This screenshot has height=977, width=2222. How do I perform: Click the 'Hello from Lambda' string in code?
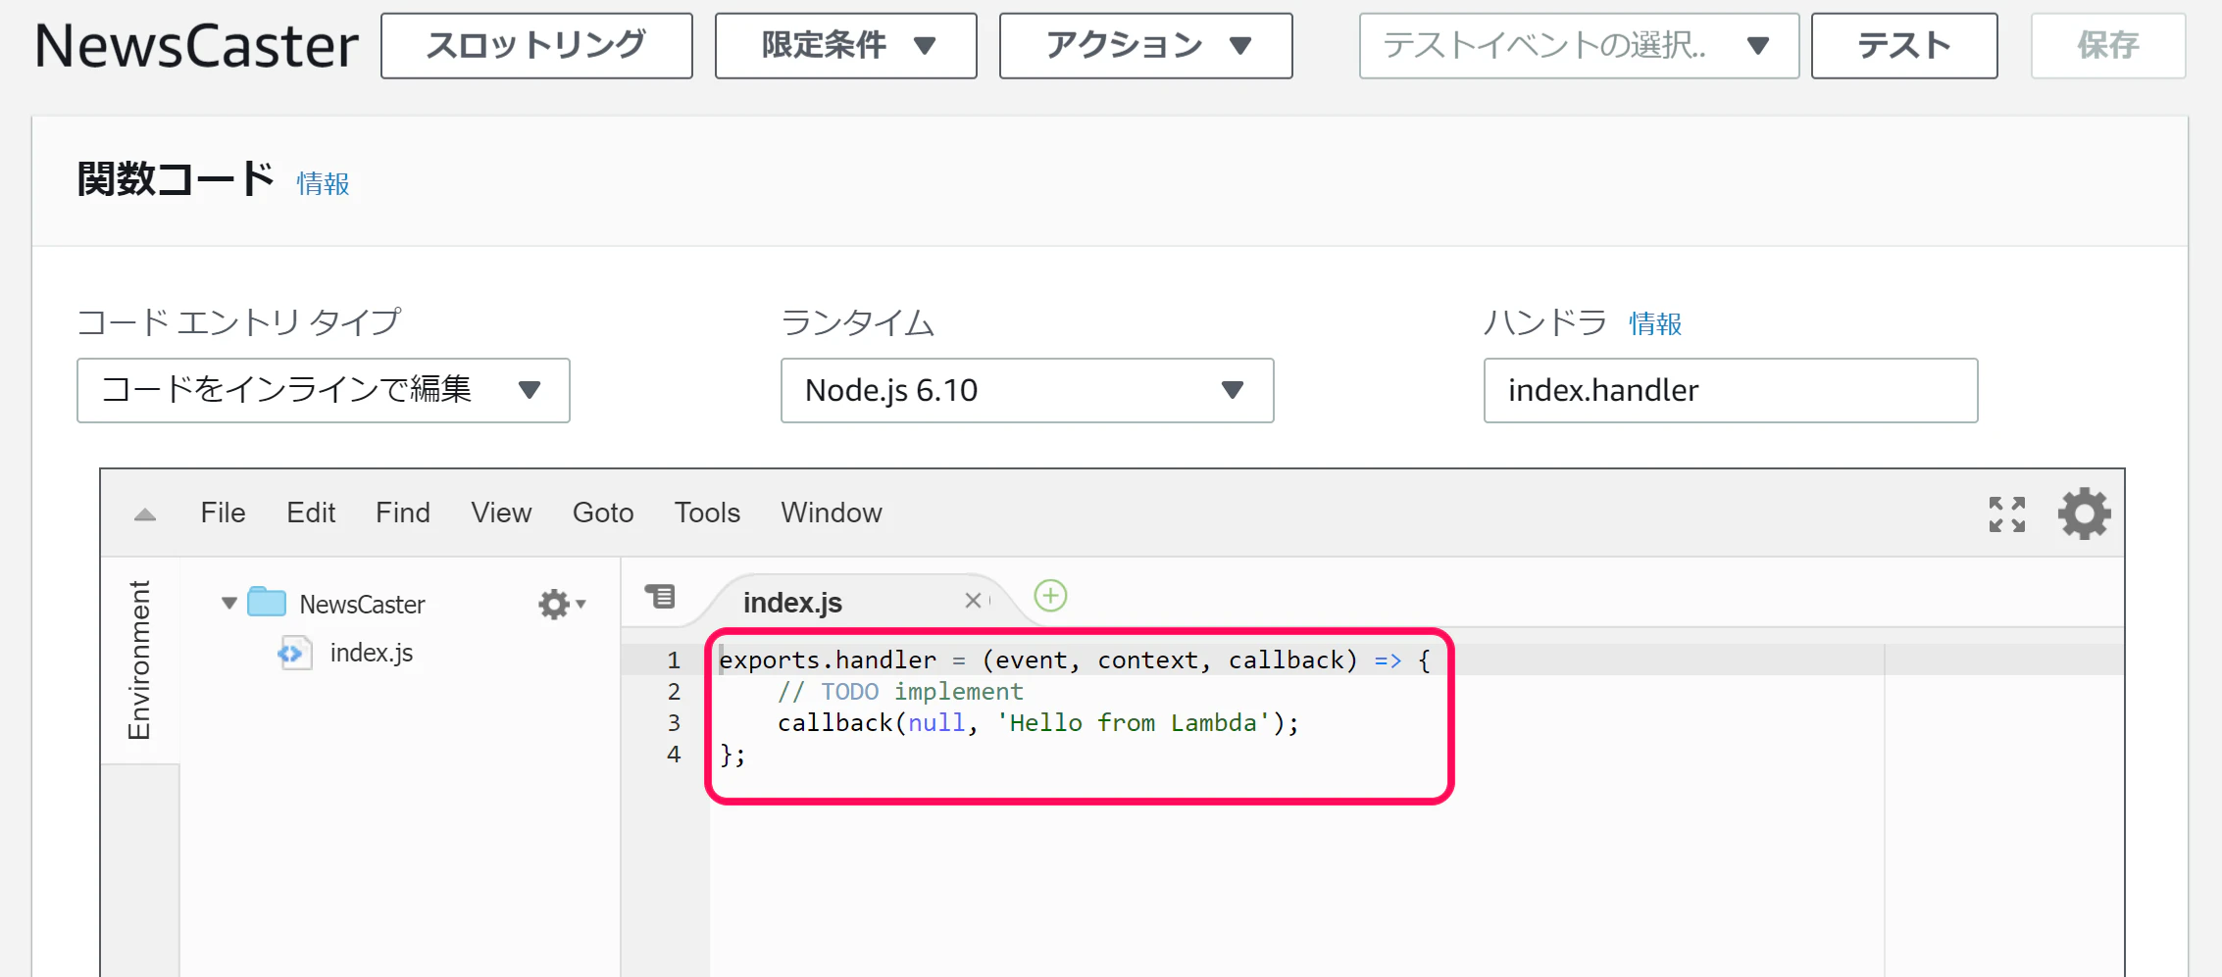pos(1134,723)
